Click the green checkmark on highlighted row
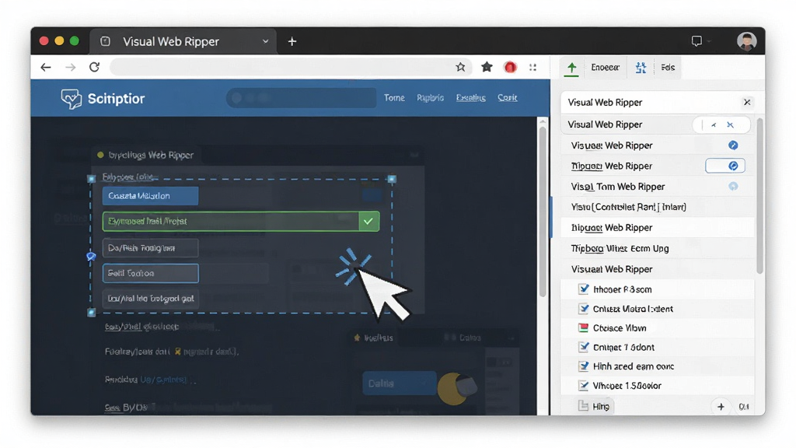 tap(368, 221)
